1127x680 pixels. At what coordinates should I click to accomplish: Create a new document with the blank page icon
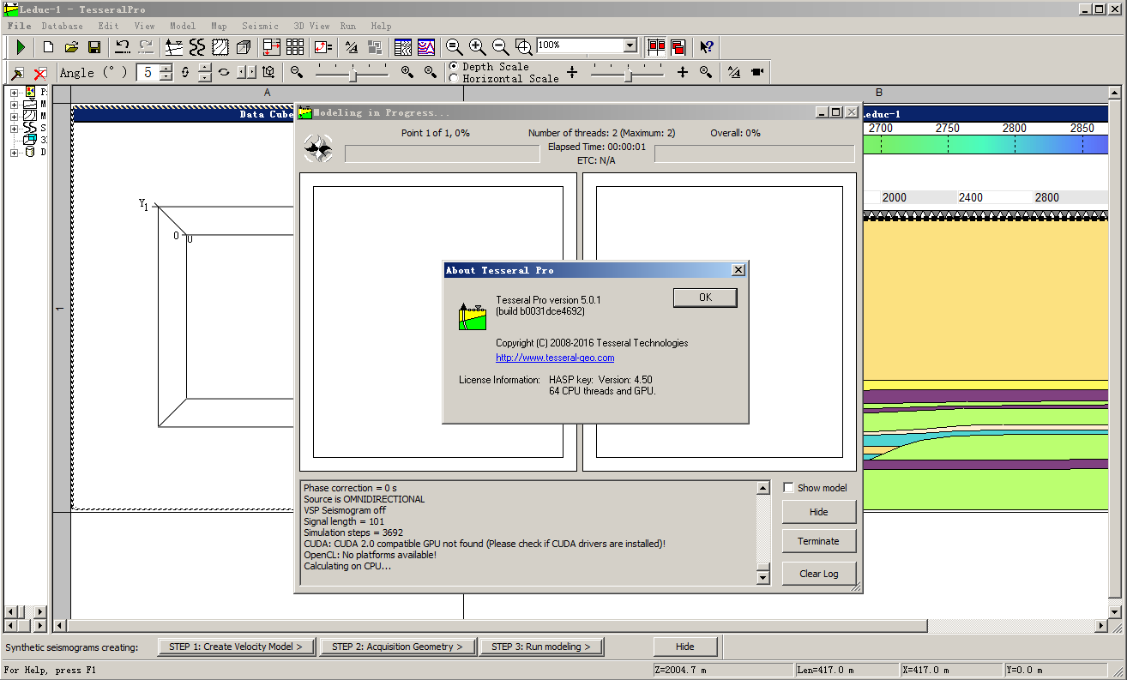(49, 47)
